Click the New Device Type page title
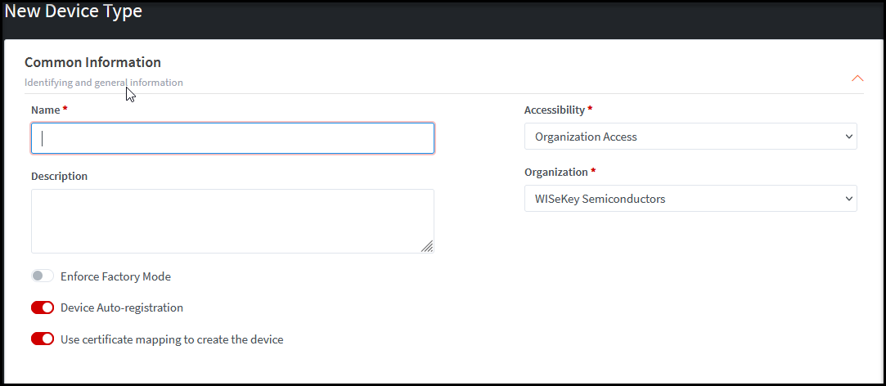The width and height of the screenshot is (886, 386). (74, 12)
